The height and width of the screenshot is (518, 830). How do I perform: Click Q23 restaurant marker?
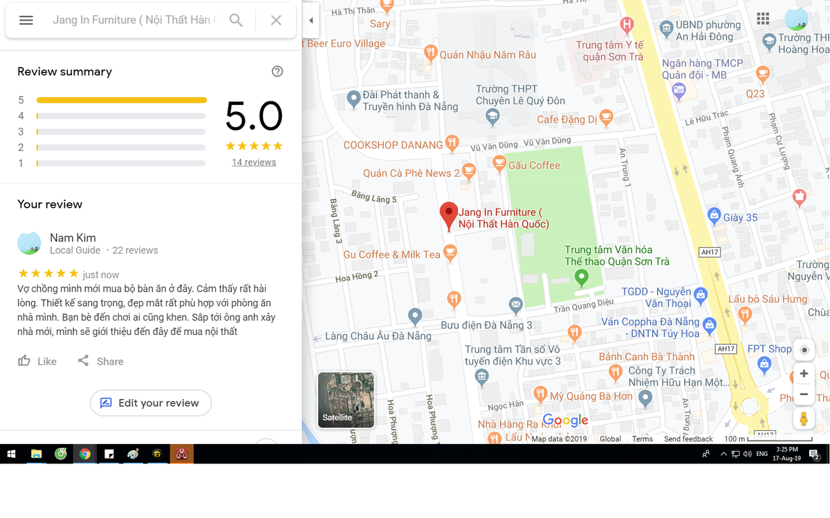(763, 73)
